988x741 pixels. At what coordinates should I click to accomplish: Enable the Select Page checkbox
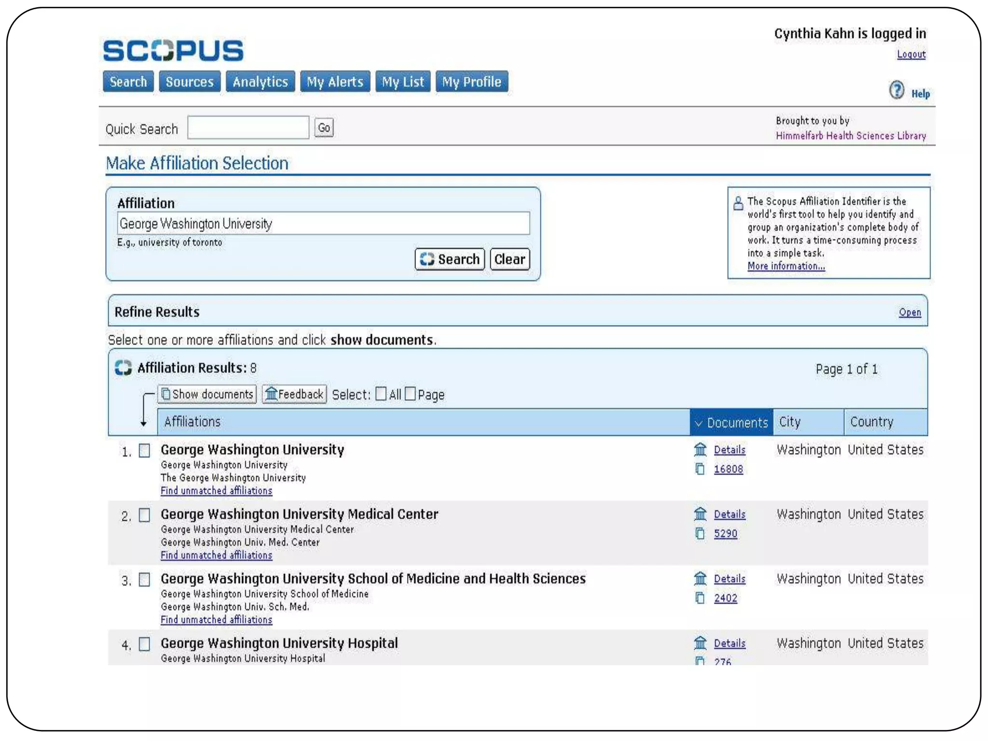coord(410,394)
